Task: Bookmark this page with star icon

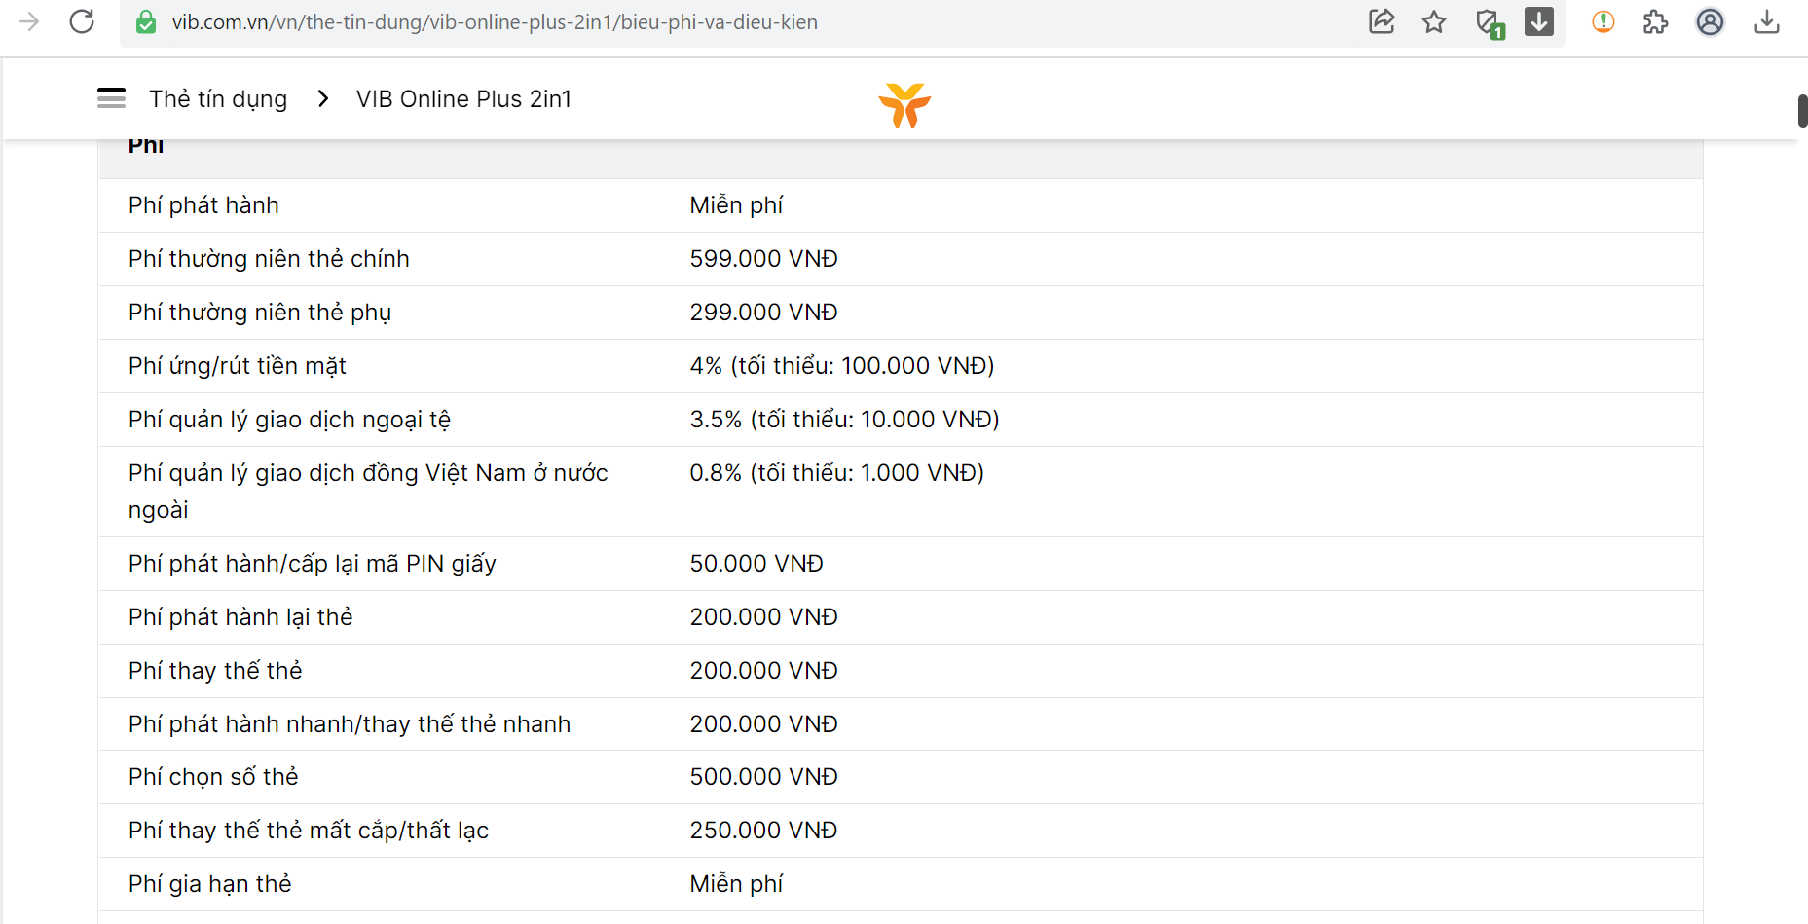Action: (1434, 21)
